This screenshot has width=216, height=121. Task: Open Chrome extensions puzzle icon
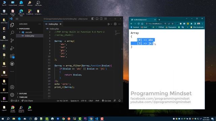[191, 24]
